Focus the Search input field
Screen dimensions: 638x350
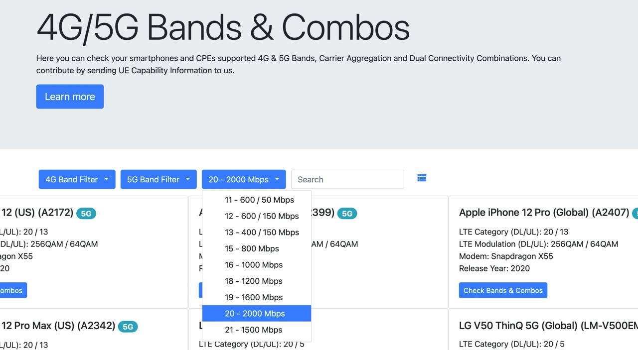[347, 179]
